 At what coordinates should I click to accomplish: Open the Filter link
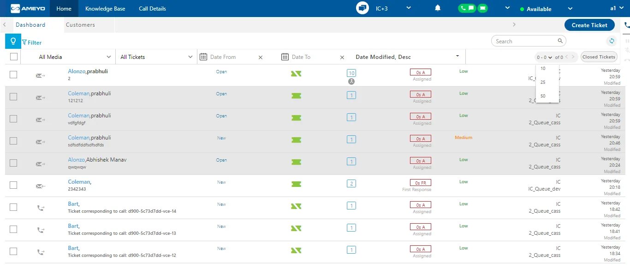click(32, 42)
